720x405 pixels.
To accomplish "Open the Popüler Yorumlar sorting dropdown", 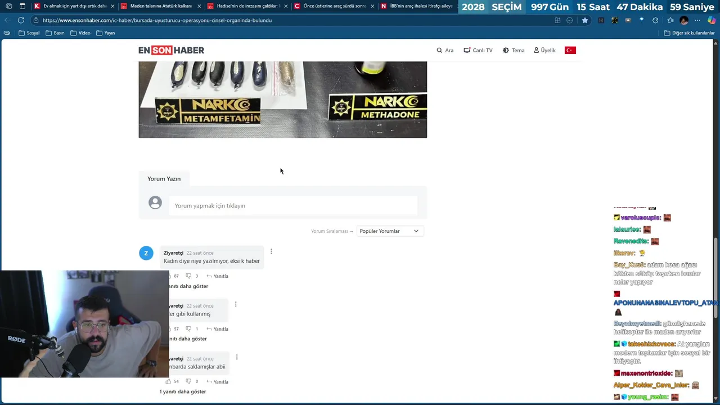I will 389,231.
